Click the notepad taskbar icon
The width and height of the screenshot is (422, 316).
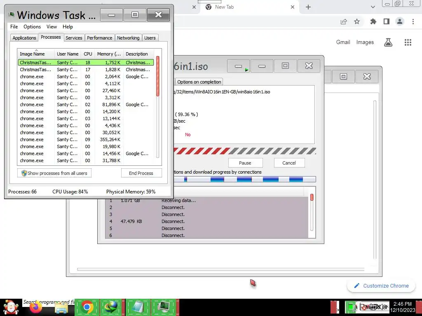pyautogui.click(x=138, y=307)
